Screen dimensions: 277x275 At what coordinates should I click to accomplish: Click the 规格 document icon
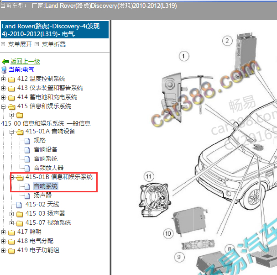[27, 141]
